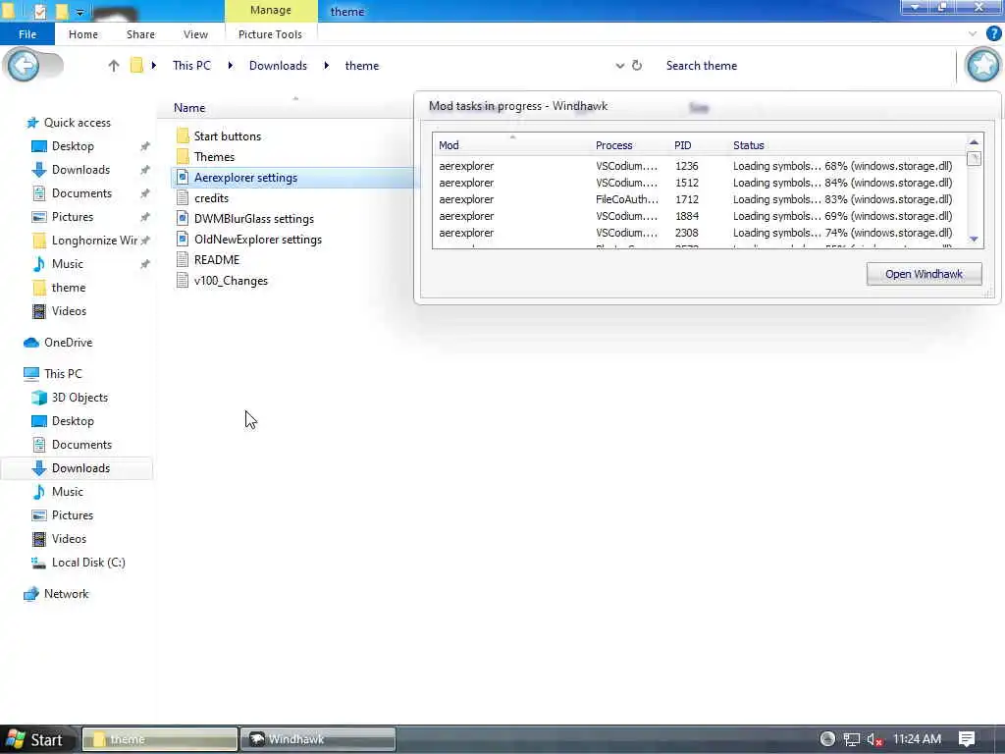
Task: Click the 11:24 AM taskbar clock
Action: tap(917, 739)
